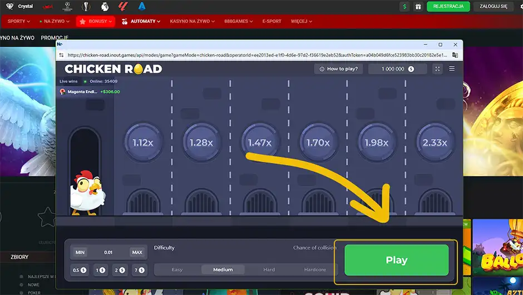
Task: Select Hardcore difficulty
Action: (315, 269)
